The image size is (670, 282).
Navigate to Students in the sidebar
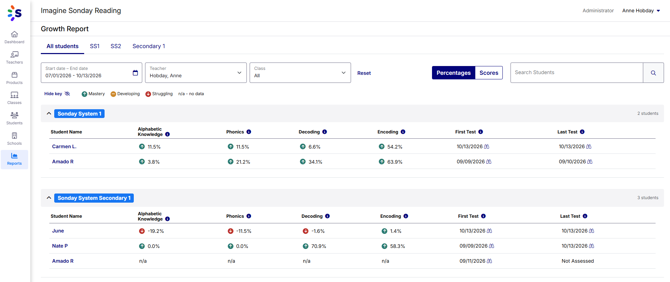(x=14, y=118)
